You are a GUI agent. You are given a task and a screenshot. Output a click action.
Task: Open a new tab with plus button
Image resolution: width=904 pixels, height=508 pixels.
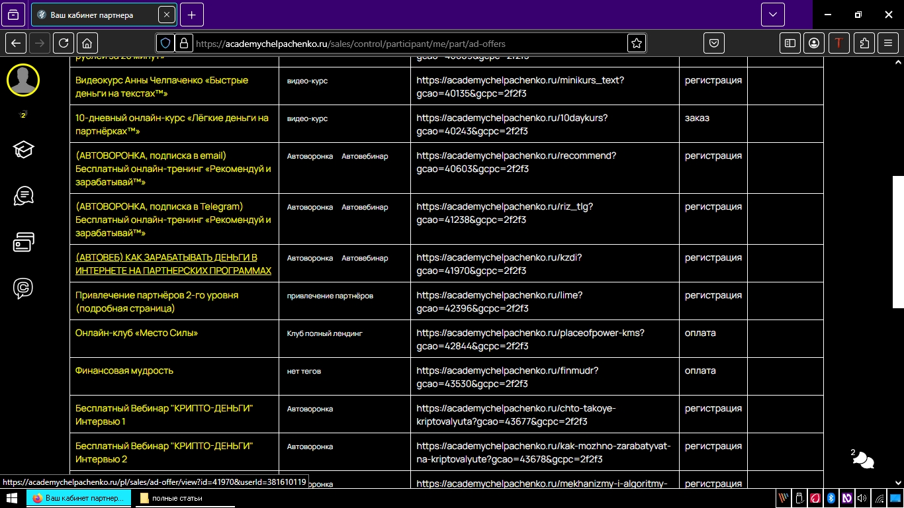[x=192, y=15]
